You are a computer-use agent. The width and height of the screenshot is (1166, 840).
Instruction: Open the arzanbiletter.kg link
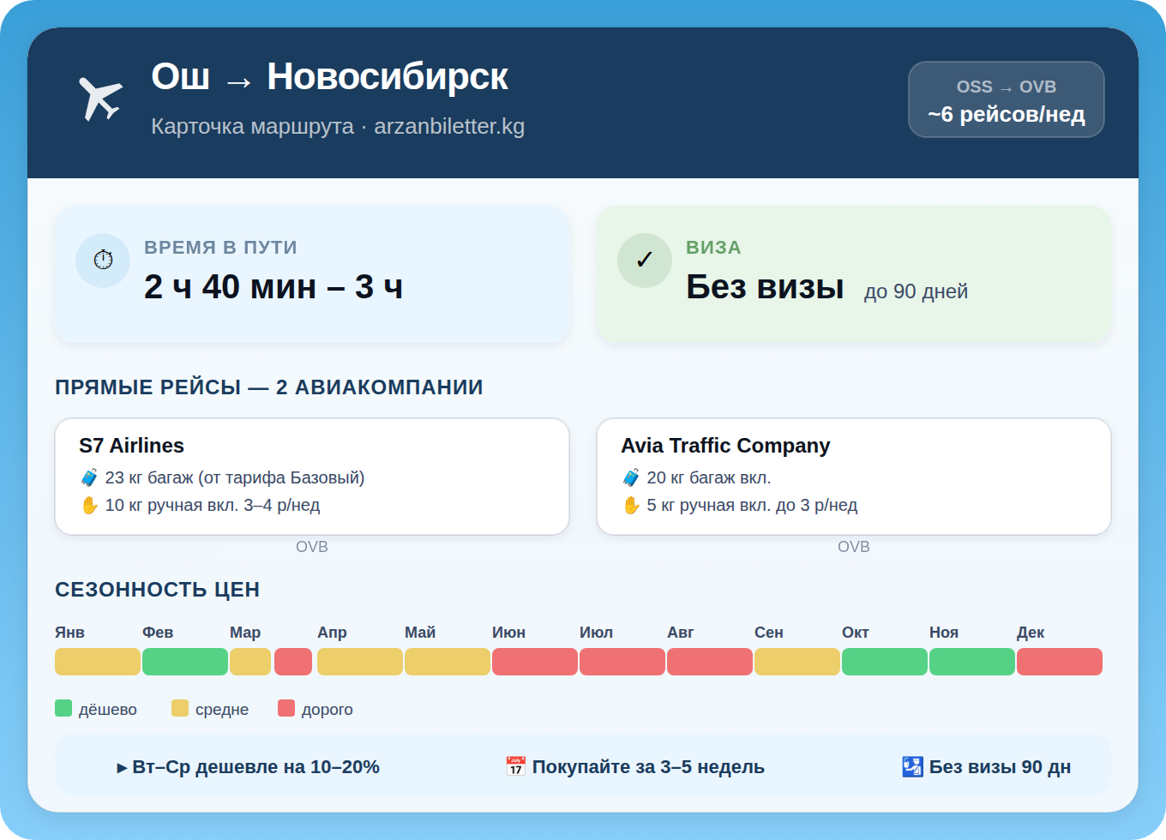[450, 126]
